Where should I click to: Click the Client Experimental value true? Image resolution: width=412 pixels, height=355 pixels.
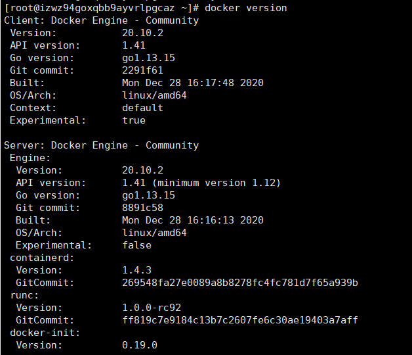(x=134, y=120)
